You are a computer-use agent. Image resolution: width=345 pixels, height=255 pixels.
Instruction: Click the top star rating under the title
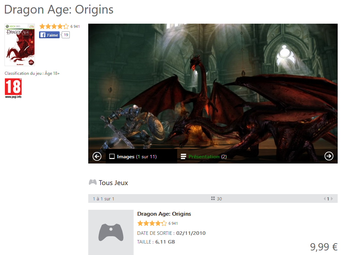[54, 26]
